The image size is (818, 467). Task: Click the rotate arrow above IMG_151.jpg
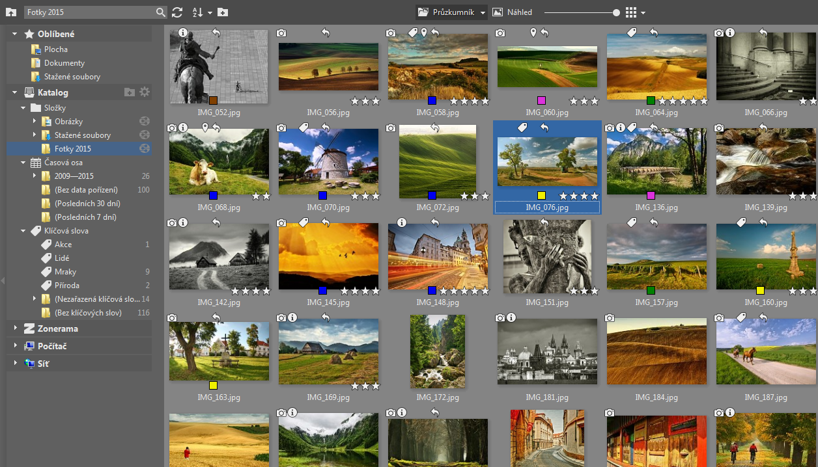point(544,222)
